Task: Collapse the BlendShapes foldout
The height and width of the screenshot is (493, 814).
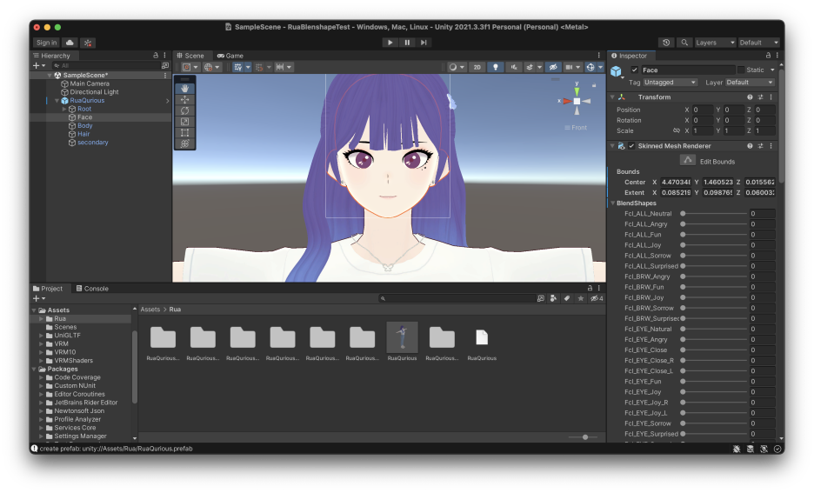Action: click(613, 203)
